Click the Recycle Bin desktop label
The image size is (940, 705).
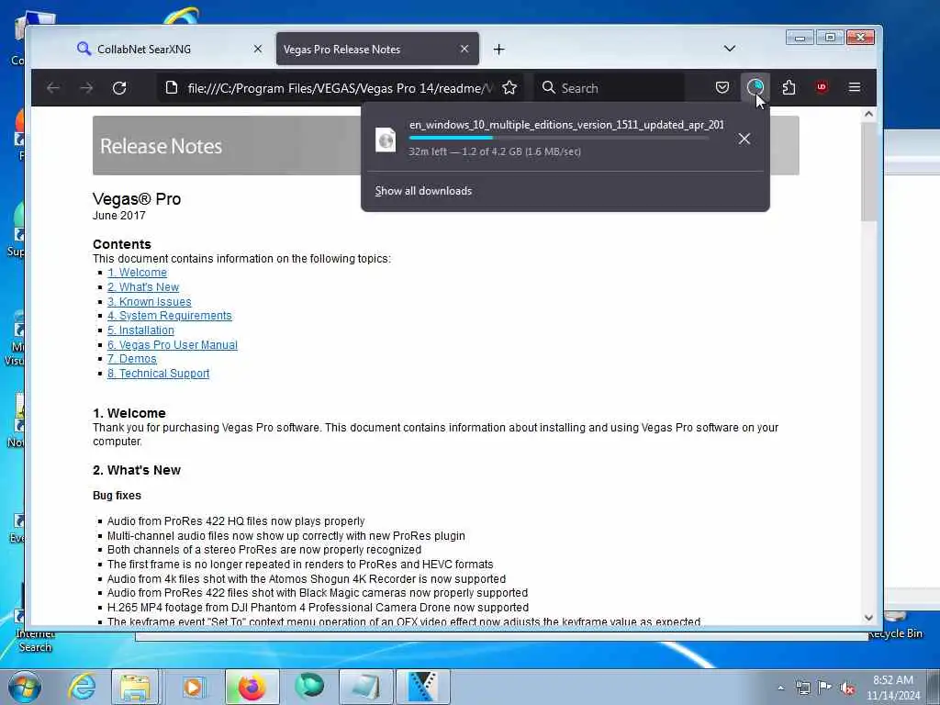(x=898, y=633)
